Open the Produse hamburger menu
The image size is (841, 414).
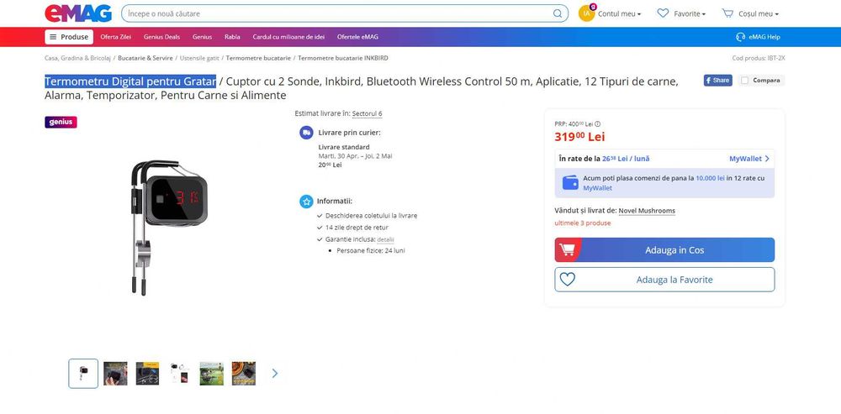click(68, 37)
